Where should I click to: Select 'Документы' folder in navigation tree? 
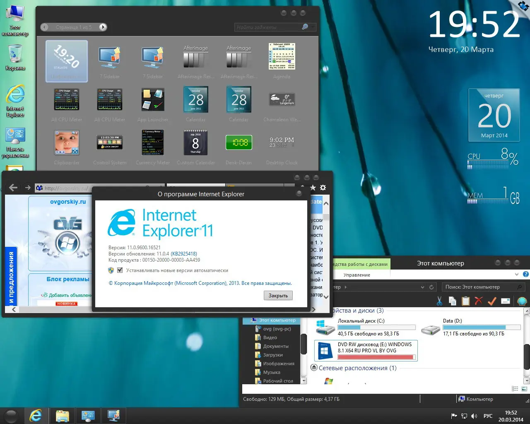(276, 346)
